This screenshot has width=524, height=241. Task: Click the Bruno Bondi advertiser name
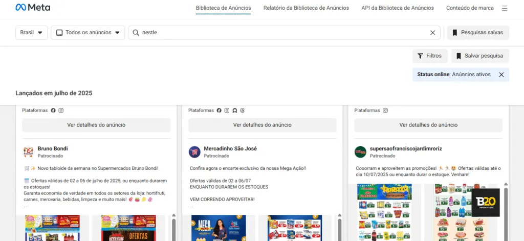point(53,149)
